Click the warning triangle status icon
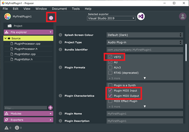The image size is (189, 132). coord(6,128)
